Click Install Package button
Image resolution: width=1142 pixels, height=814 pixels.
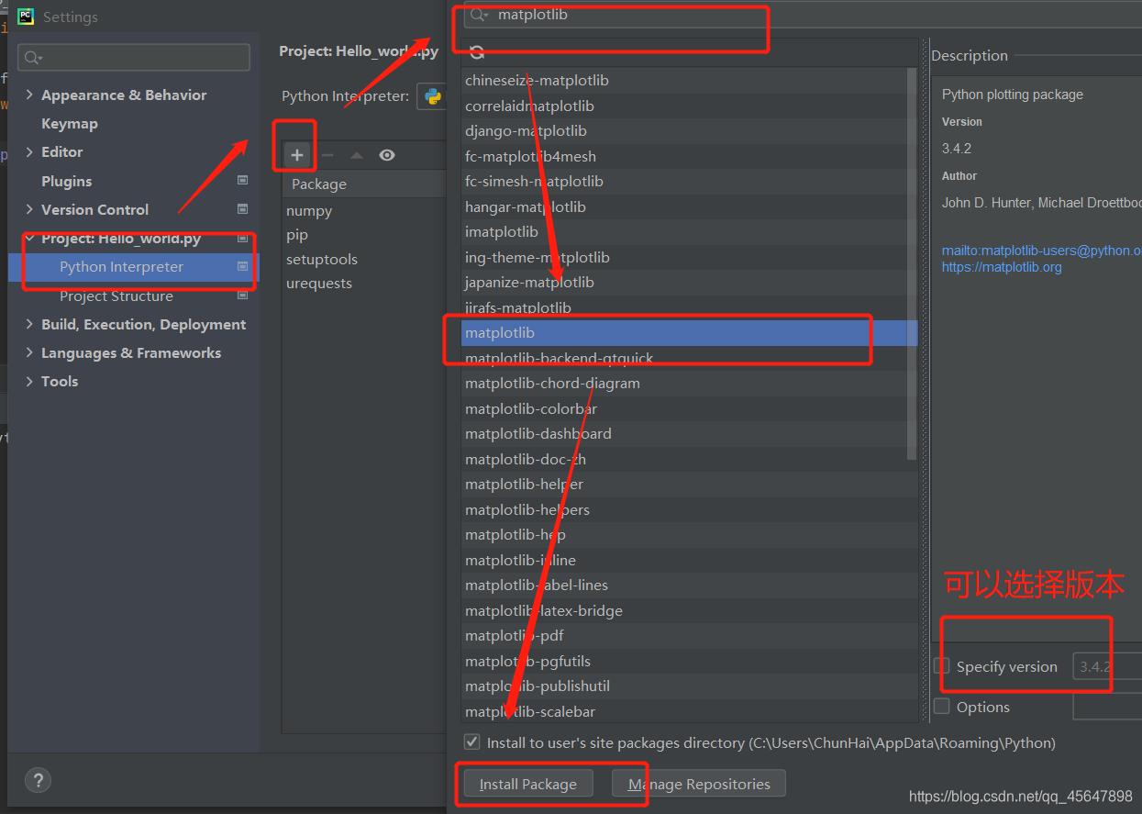(527, 784)
